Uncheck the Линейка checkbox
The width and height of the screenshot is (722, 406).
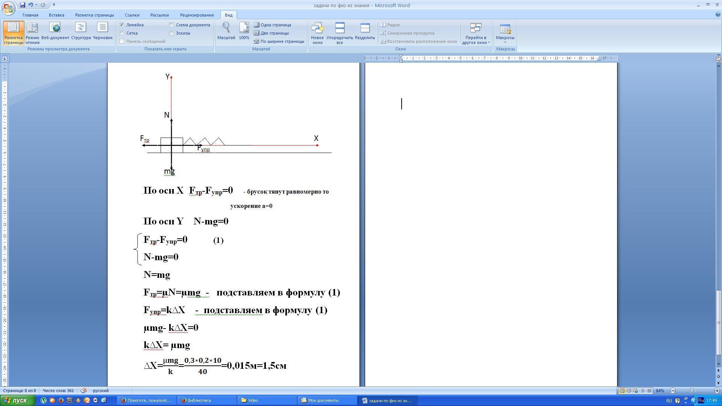point(122,25)
